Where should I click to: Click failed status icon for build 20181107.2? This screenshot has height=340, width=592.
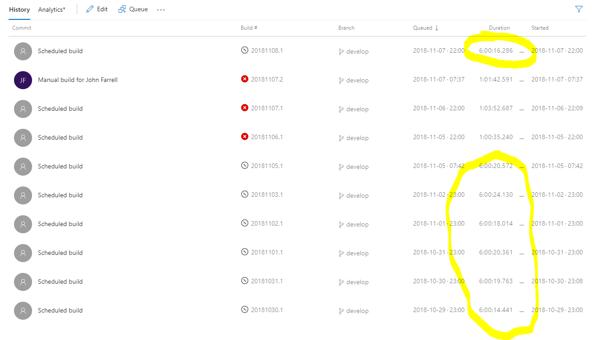point(245,79)
